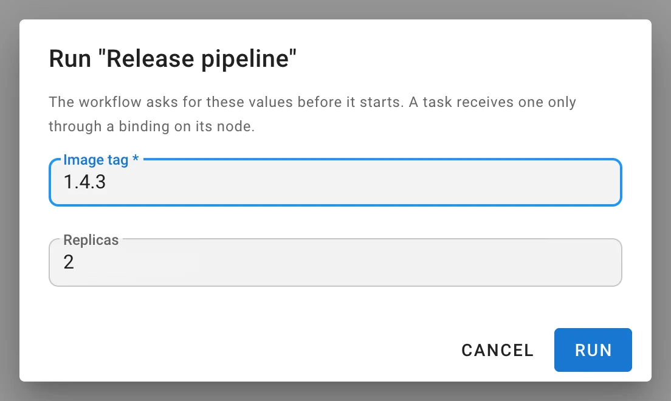Click the "2" value in Replicas

[x=69, y=262]
